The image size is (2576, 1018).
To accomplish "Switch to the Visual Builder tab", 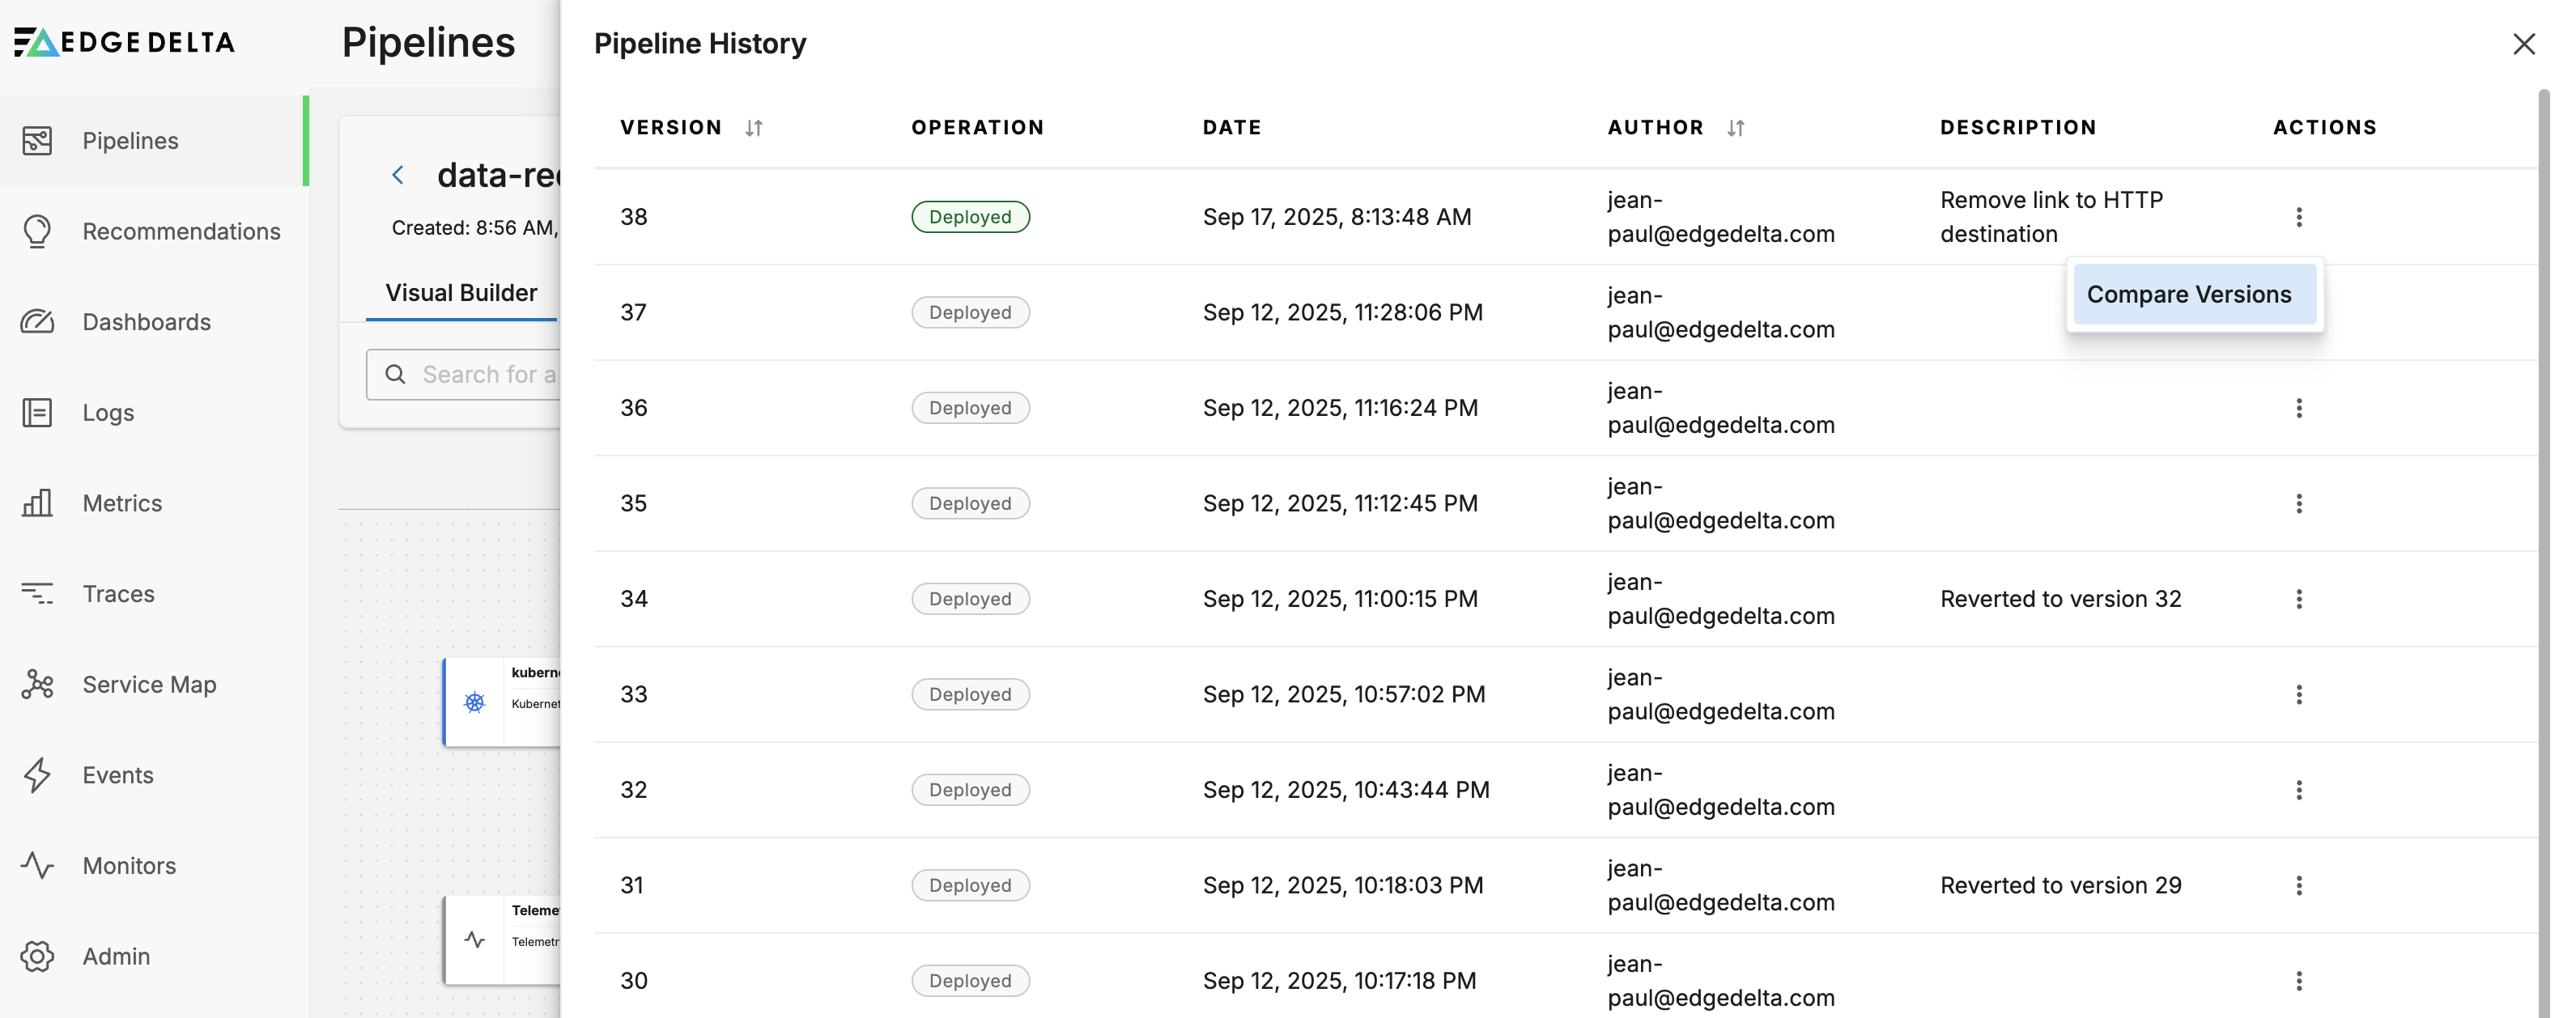I will click(461, 293).
